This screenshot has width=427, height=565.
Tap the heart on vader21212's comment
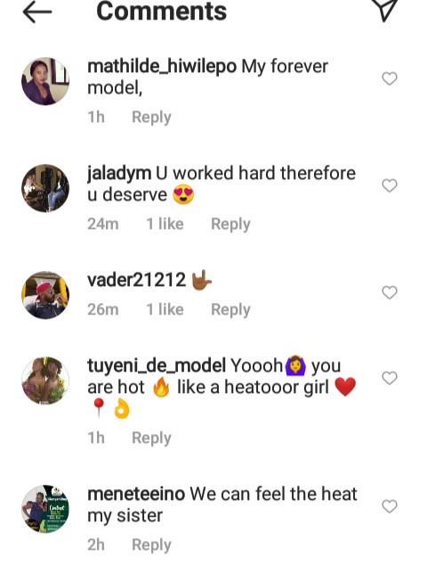tap(390, 292)
